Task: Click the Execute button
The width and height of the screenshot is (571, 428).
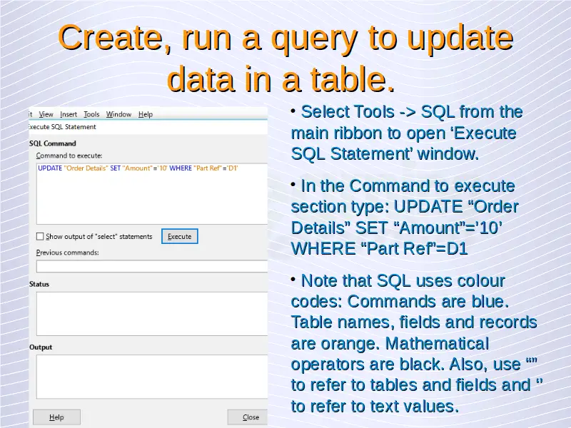Action: (x=180, y=236)
